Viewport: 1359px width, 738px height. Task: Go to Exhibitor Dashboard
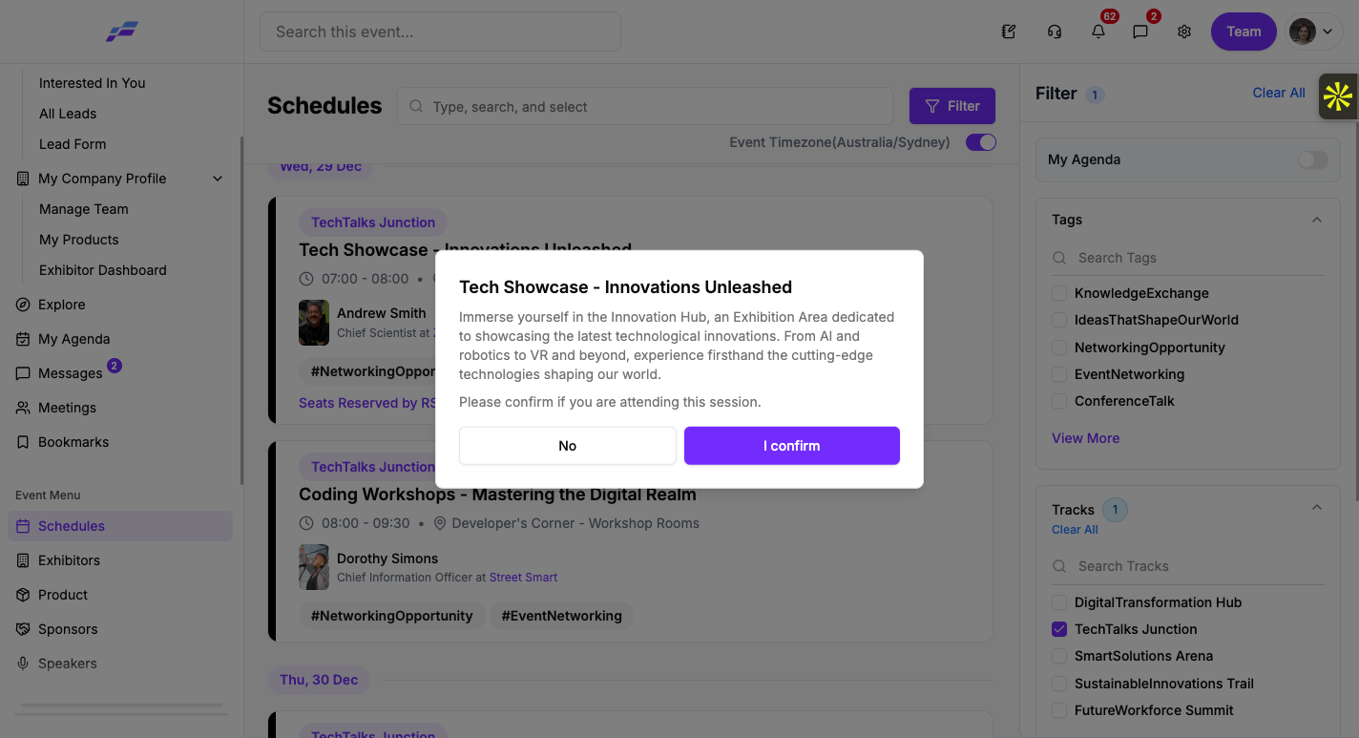(103, 270)
